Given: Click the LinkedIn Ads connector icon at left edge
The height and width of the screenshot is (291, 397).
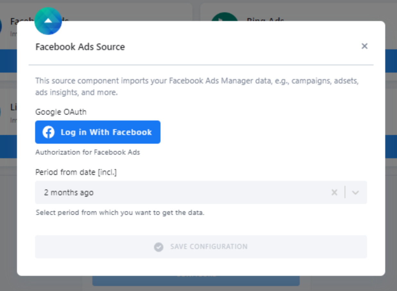Looking at the screenshot, I should coord(1,111).
